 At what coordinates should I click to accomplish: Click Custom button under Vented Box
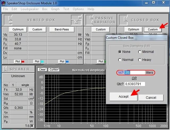37,29
